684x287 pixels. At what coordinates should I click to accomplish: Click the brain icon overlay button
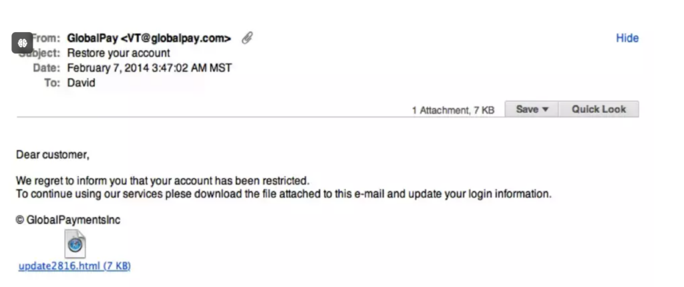coord(22,43)
